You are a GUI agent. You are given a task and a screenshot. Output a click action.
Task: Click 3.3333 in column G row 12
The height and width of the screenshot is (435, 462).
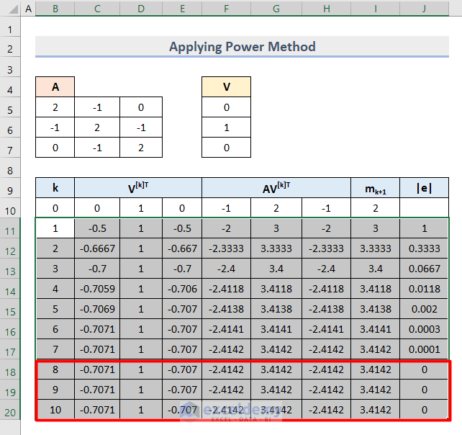(276, 248)
